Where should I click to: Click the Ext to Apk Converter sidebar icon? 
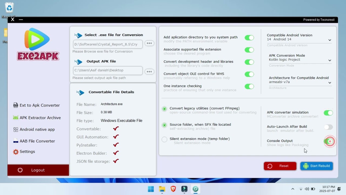pos(16,105)
